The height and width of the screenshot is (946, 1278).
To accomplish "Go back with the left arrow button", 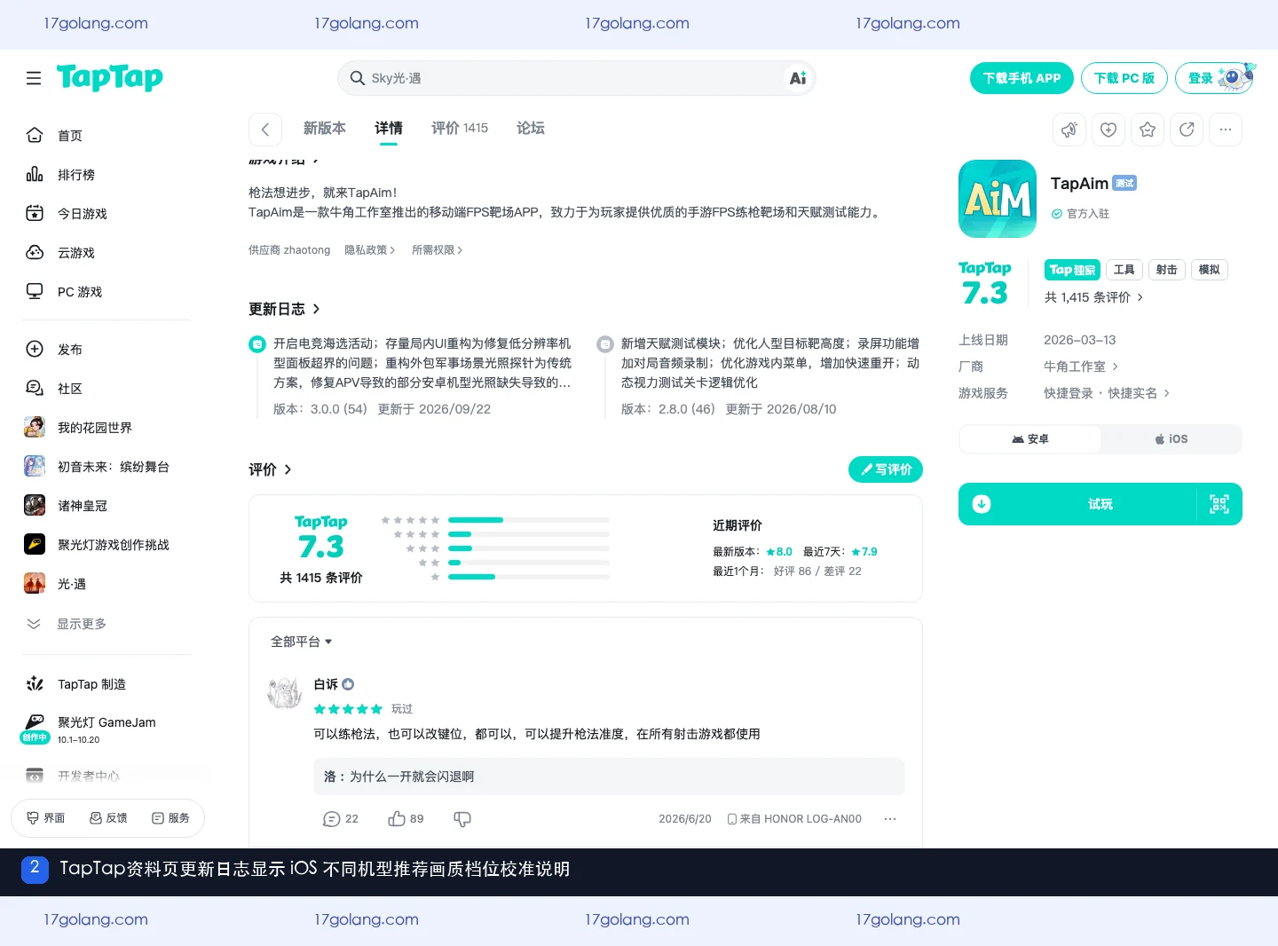I will tap(265, 130).
